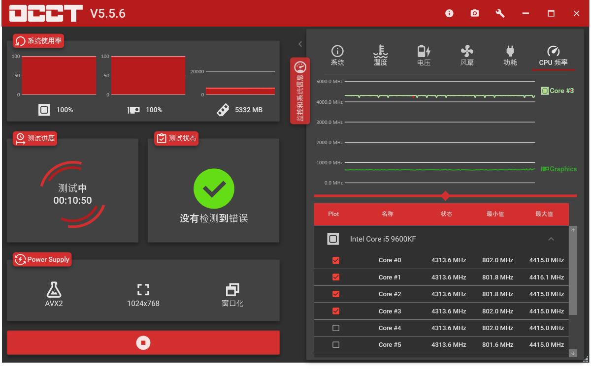Uncheck the Core #0 plot checkbox
Viewport: 591px width, 369px height.
336,260
